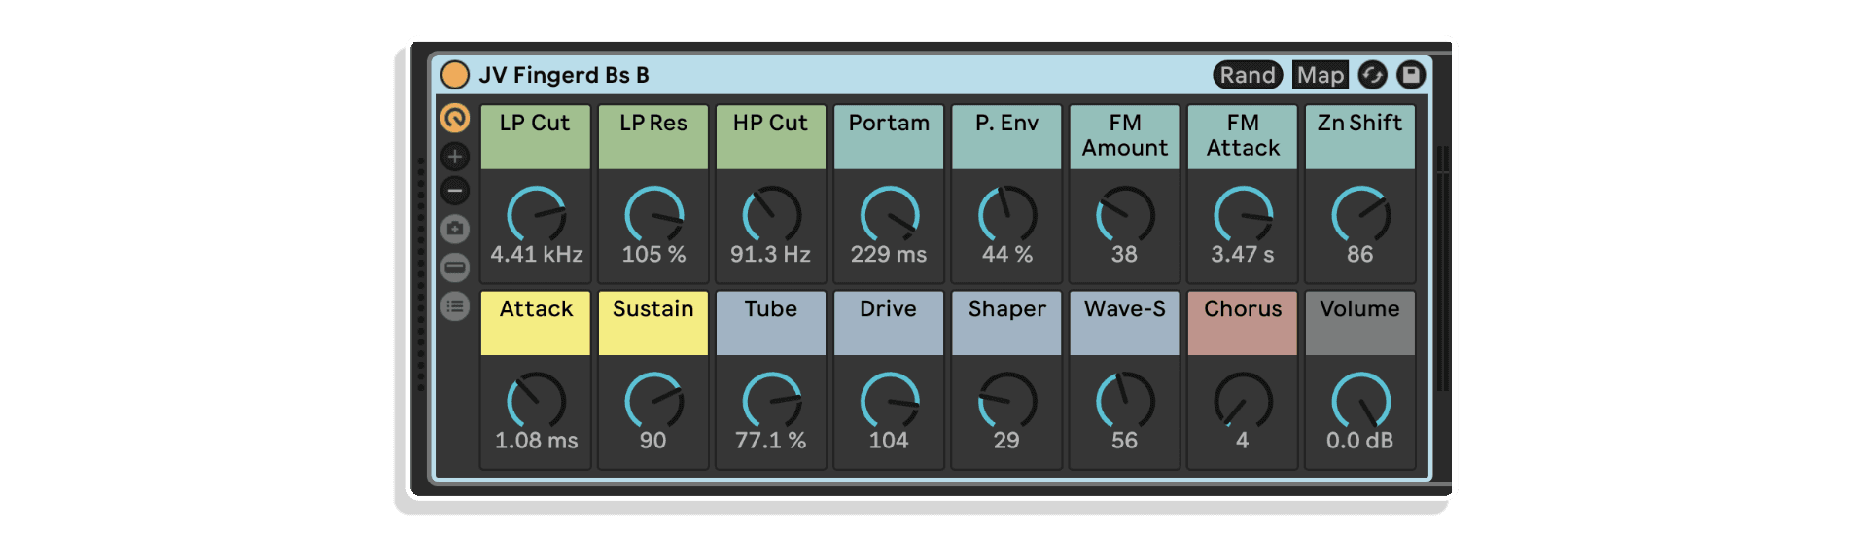This screenshot has height=536, width=1867.
Task: Click the plus icon to add macros
Action: point(455,156)
